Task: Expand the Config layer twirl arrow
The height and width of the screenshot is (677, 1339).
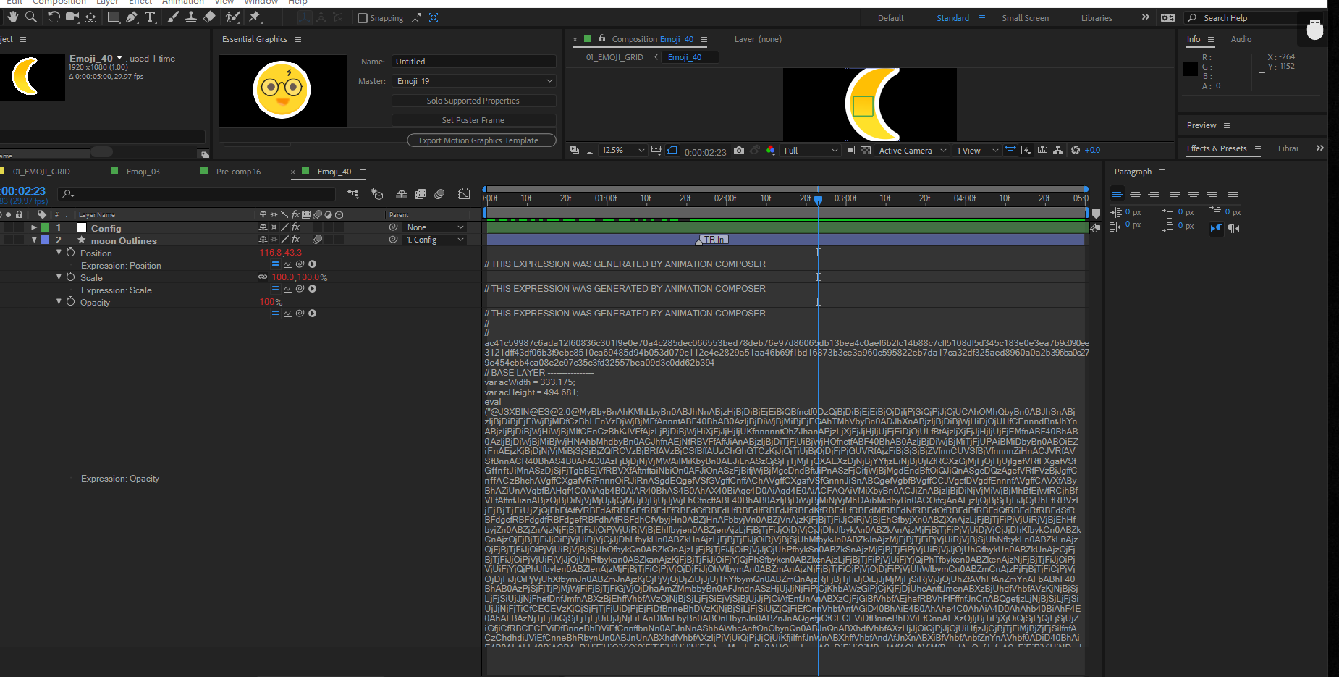Action: point(33,227)
